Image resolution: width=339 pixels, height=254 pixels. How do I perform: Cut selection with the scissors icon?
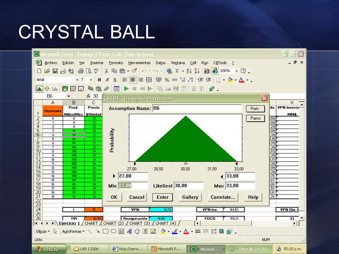tap(106, 71)
